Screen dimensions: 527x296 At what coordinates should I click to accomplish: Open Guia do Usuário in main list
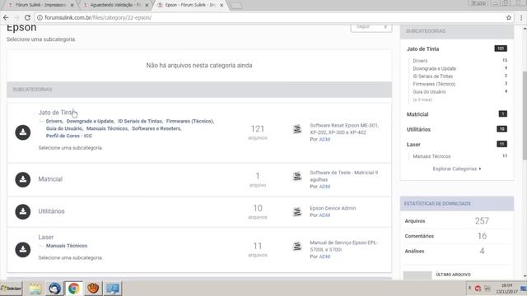pos(64,128)
